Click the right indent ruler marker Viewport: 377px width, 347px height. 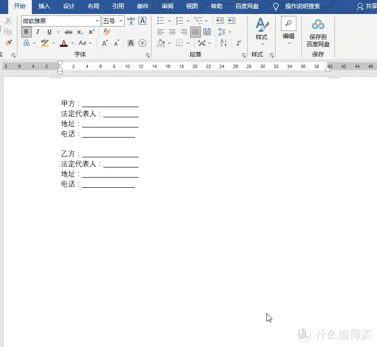pyautogui.click(x=327, y=69)
